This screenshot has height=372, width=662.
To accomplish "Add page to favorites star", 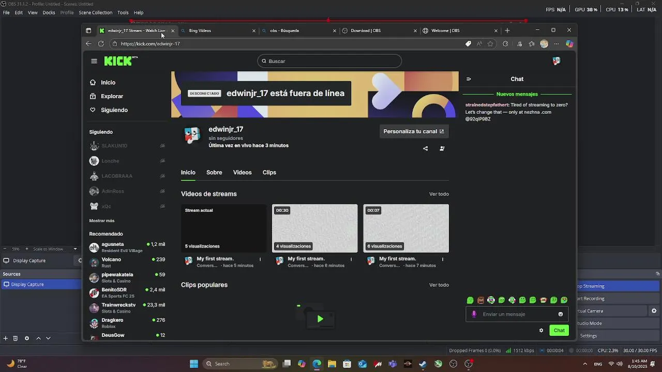I will 490,44.
